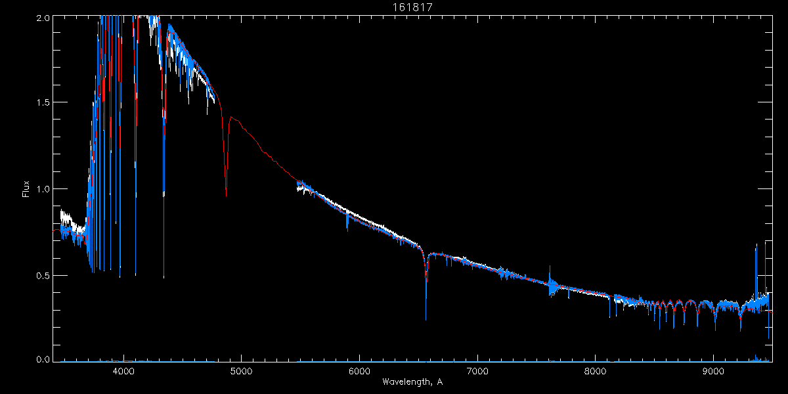Select the 0.0 flux tick label
The width and height of the screenshot is (788, 394).
(42, 359)
